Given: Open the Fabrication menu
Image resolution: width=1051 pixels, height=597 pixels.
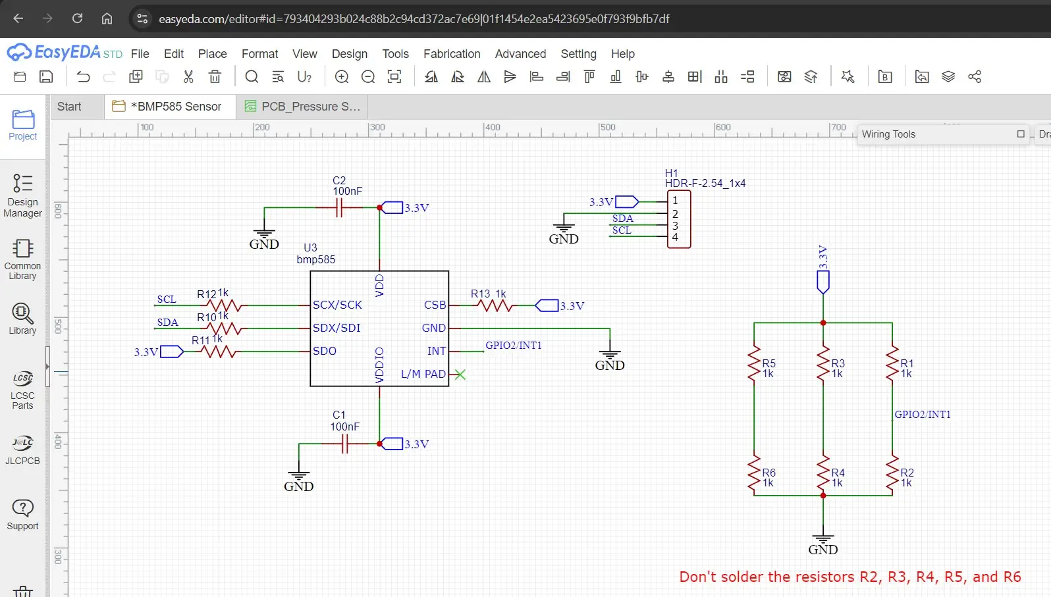Looking at the screenshot, I should tap(452, 54).
